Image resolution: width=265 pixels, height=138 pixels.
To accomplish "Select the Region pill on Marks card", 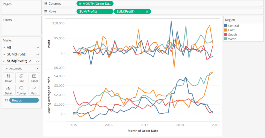I will pyautogui.click(x=24, y=100).
